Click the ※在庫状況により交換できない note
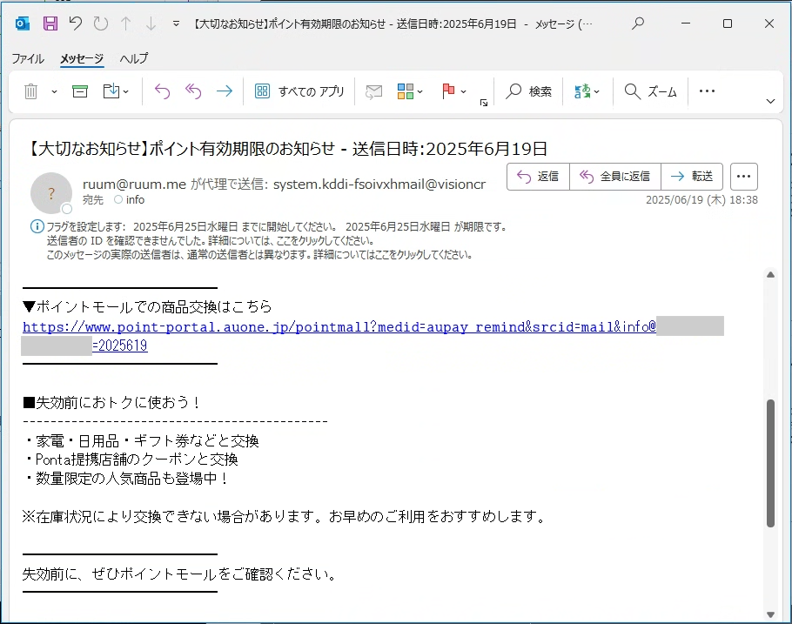The image size is (792, 624). click(285, 516)
